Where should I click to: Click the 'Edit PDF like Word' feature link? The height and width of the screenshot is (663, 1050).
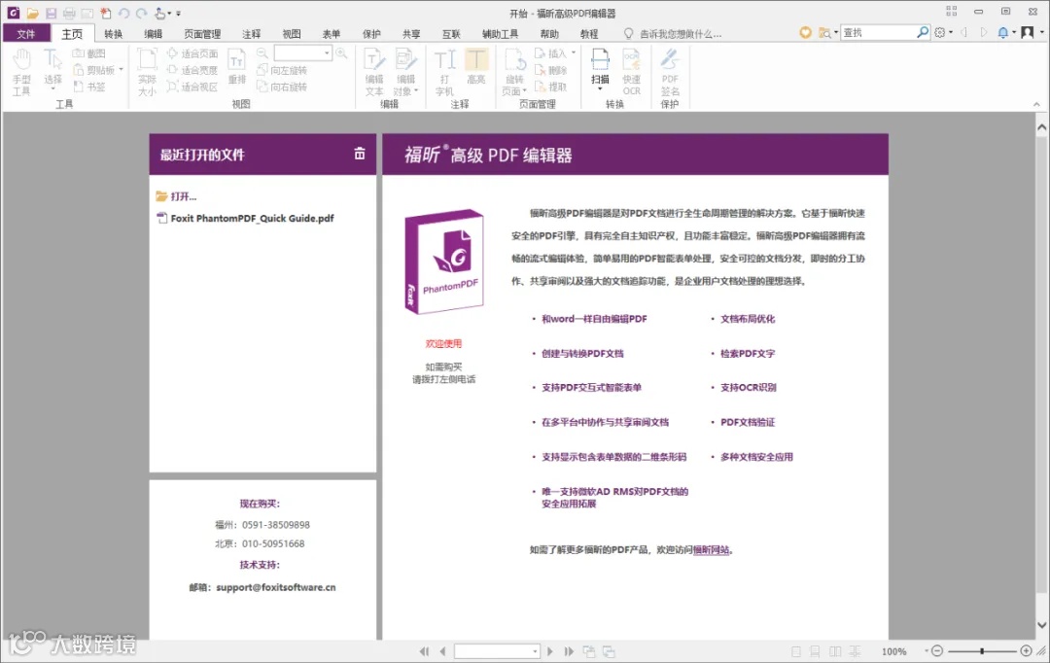tap(594, 319)
